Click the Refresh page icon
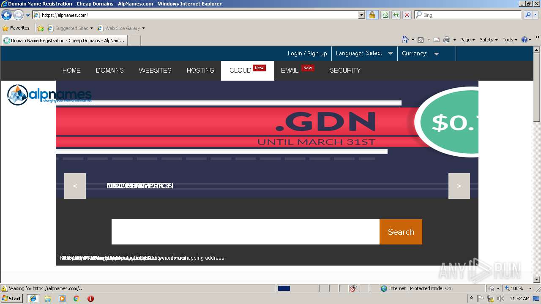Image resolution: width=541 pixels, height=304 pixels. (x=396, y=15)
